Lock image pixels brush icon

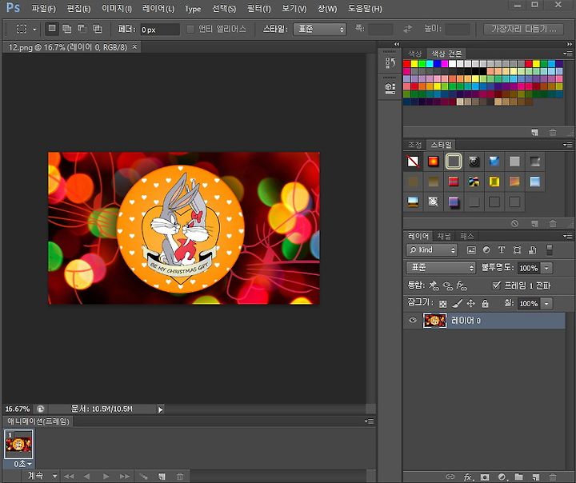tap(457, 303)
